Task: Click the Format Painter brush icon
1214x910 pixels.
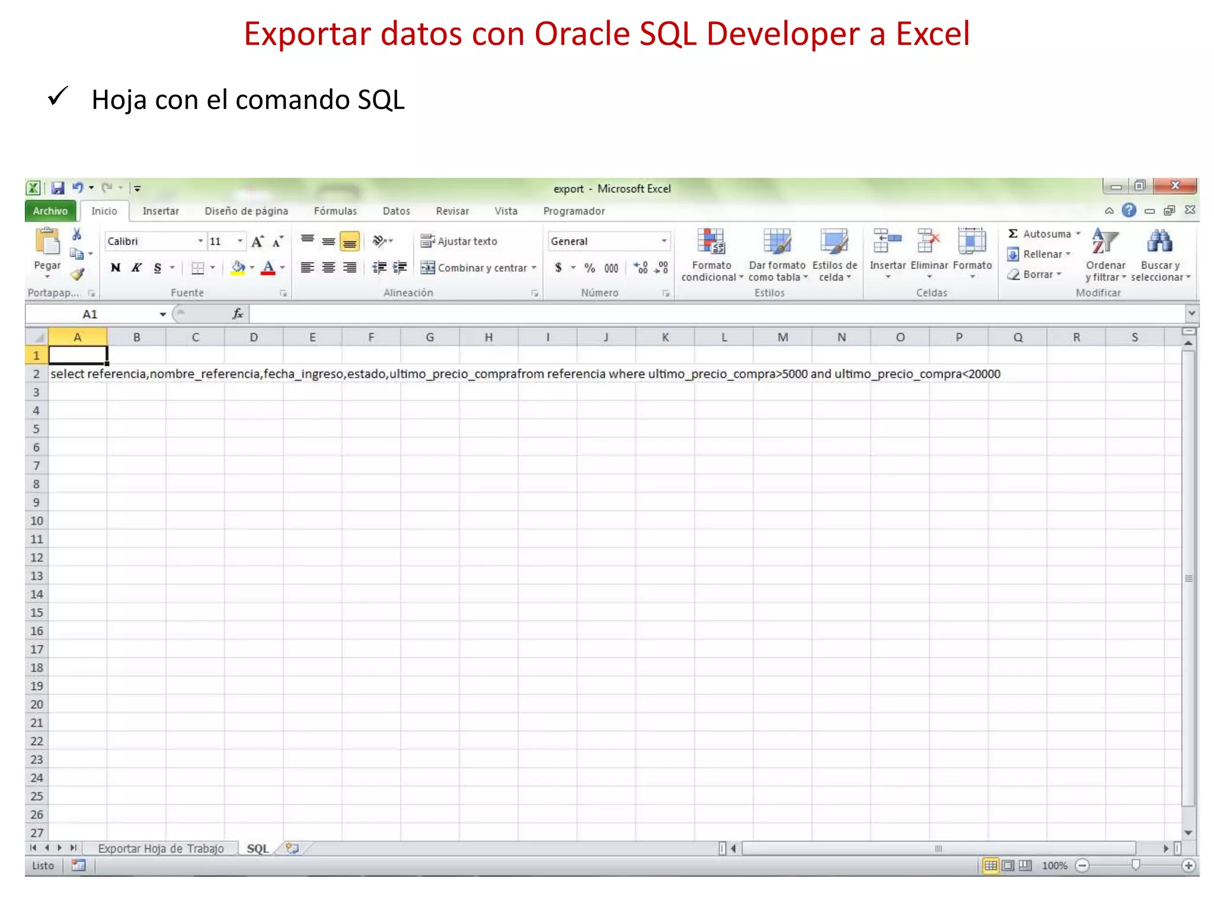Action: point(77,274)
